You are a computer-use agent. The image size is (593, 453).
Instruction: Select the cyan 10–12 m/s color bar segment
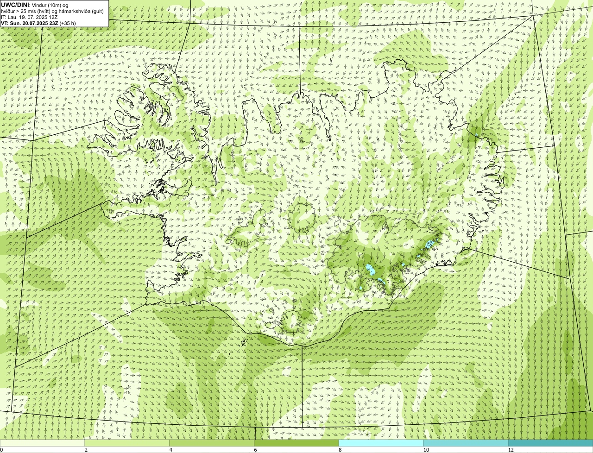(x=466, y=443)
